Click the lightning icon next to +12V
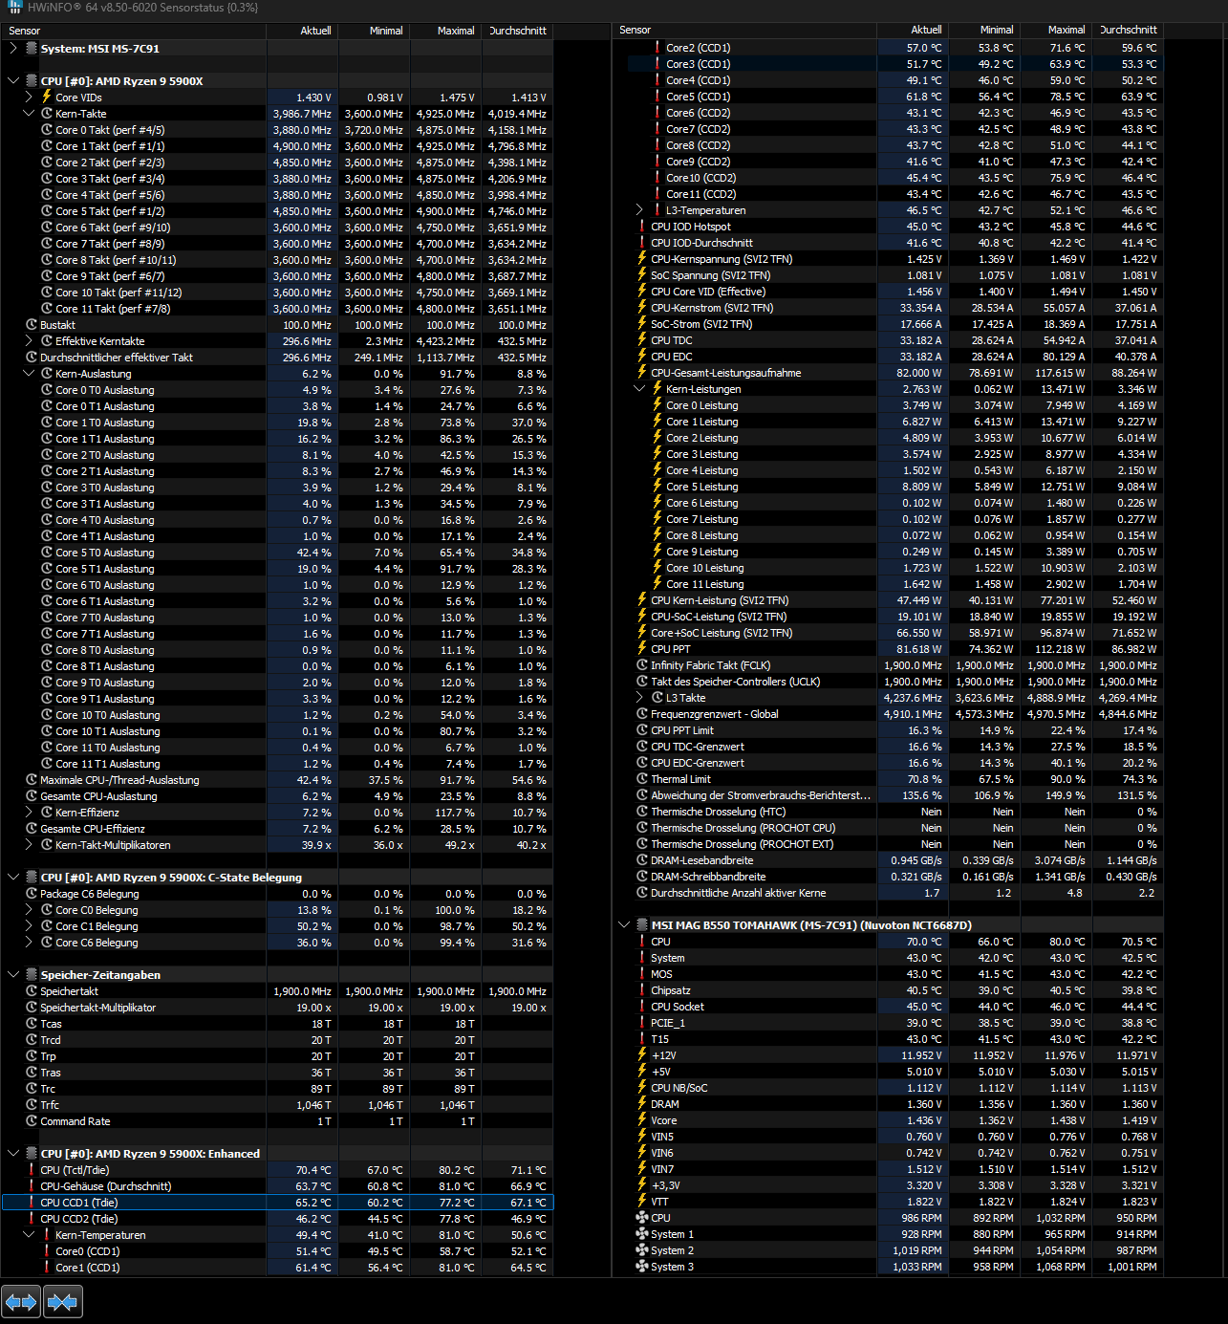Viewport: 1228px width, 1324px height. pos(642,1055)
